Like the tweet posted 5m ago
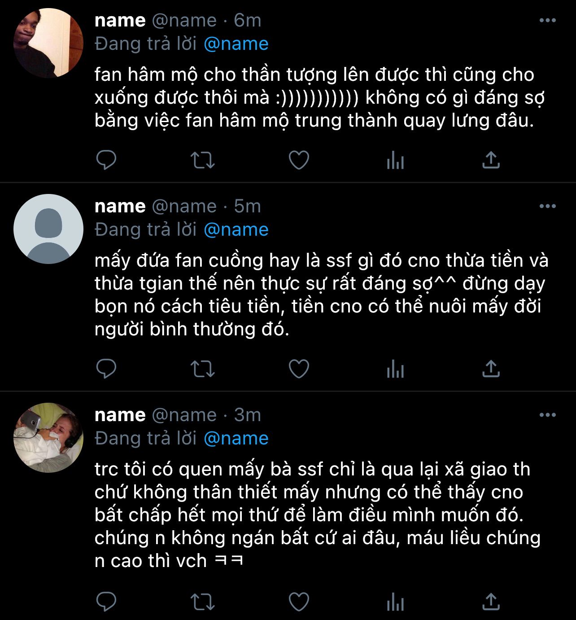Image resolution: width=576 pixels, height=620 pixels. click(299, 369)
